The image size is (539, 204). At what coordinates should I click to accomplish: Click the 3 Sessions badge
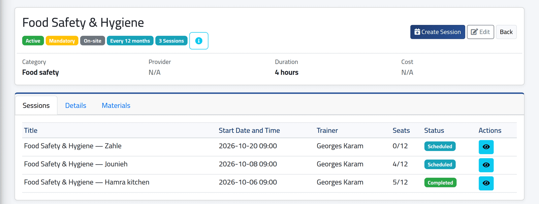pos(171,41)
